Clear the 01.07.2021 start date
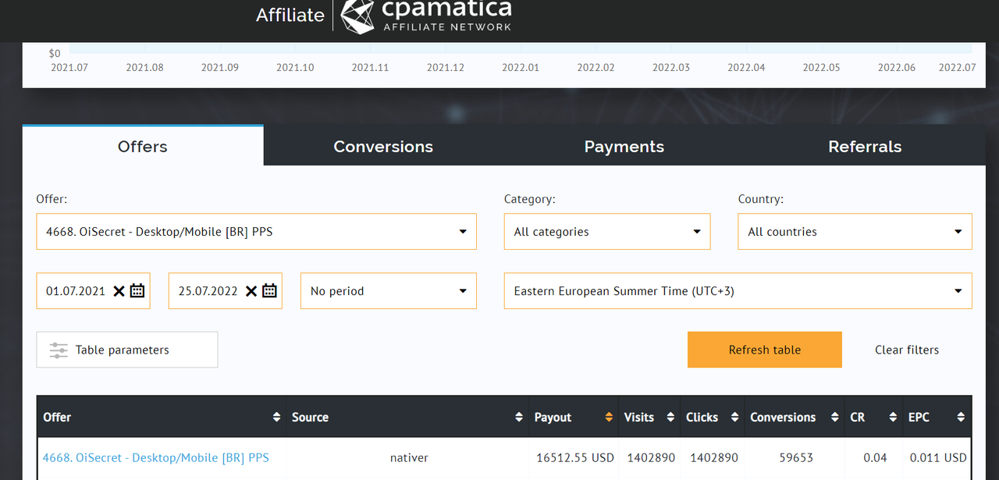 click(119, 291)
